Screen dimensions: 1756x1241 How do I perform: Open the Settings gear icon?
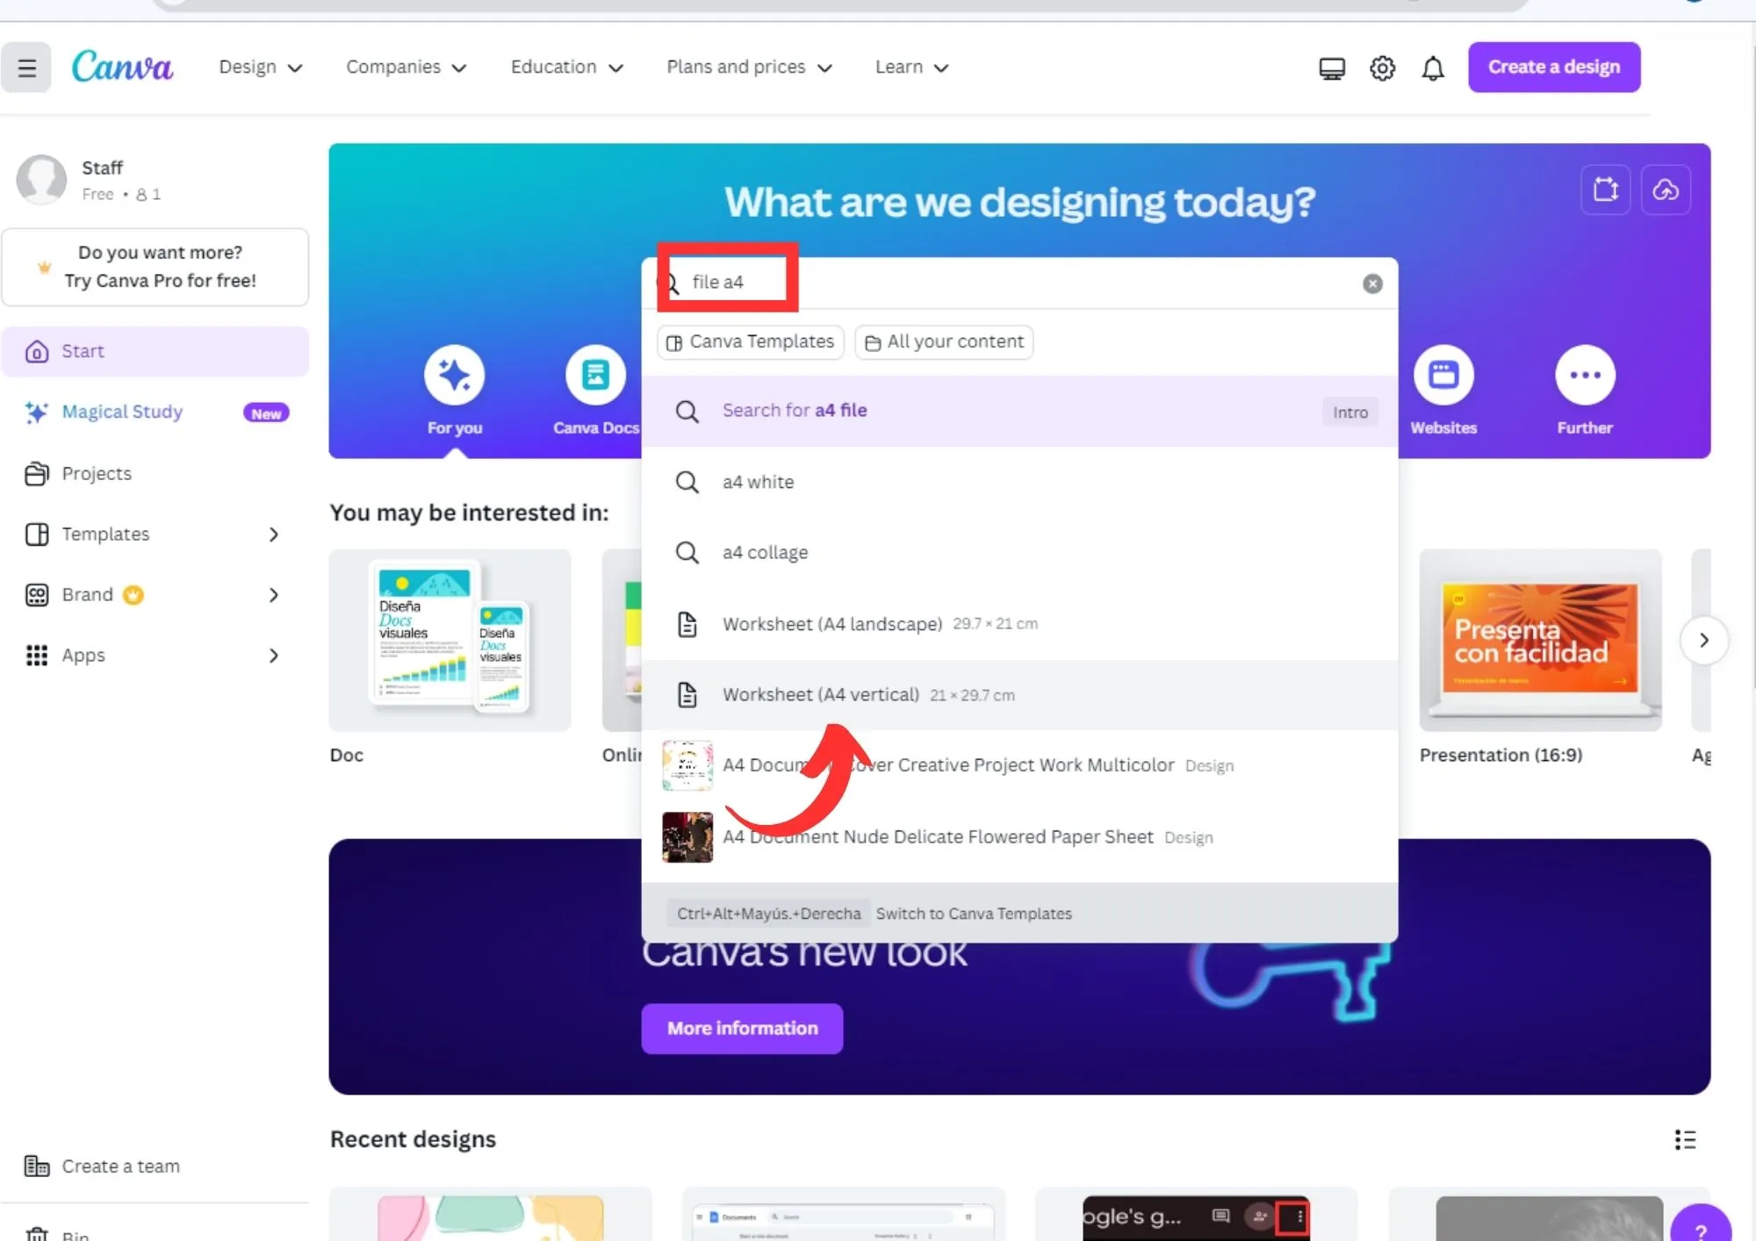click(1381, 68)
